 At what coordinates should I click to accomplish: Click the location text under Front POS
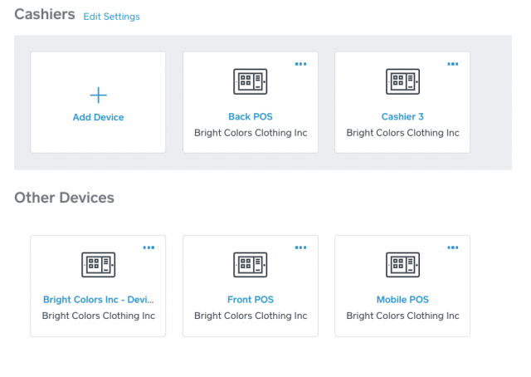coord(250,316)
